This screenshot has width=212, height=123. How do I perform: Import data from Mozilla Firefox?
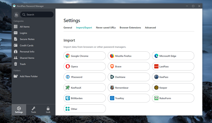click(x=129, y=56)
